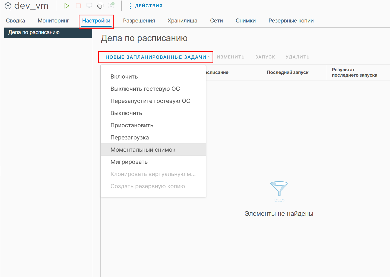Click the dev_vm title text
The image size is (390, 277).
tap(31, 6)
